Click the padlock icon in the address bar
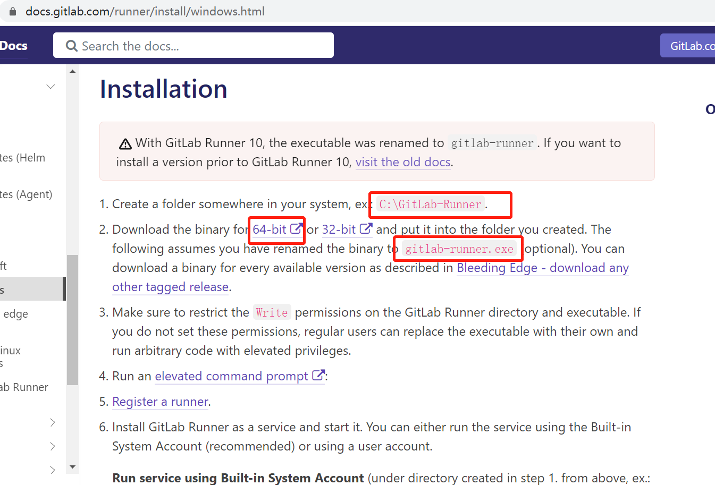The width and height of the screenshot is (715, 485). coord(12,11)
